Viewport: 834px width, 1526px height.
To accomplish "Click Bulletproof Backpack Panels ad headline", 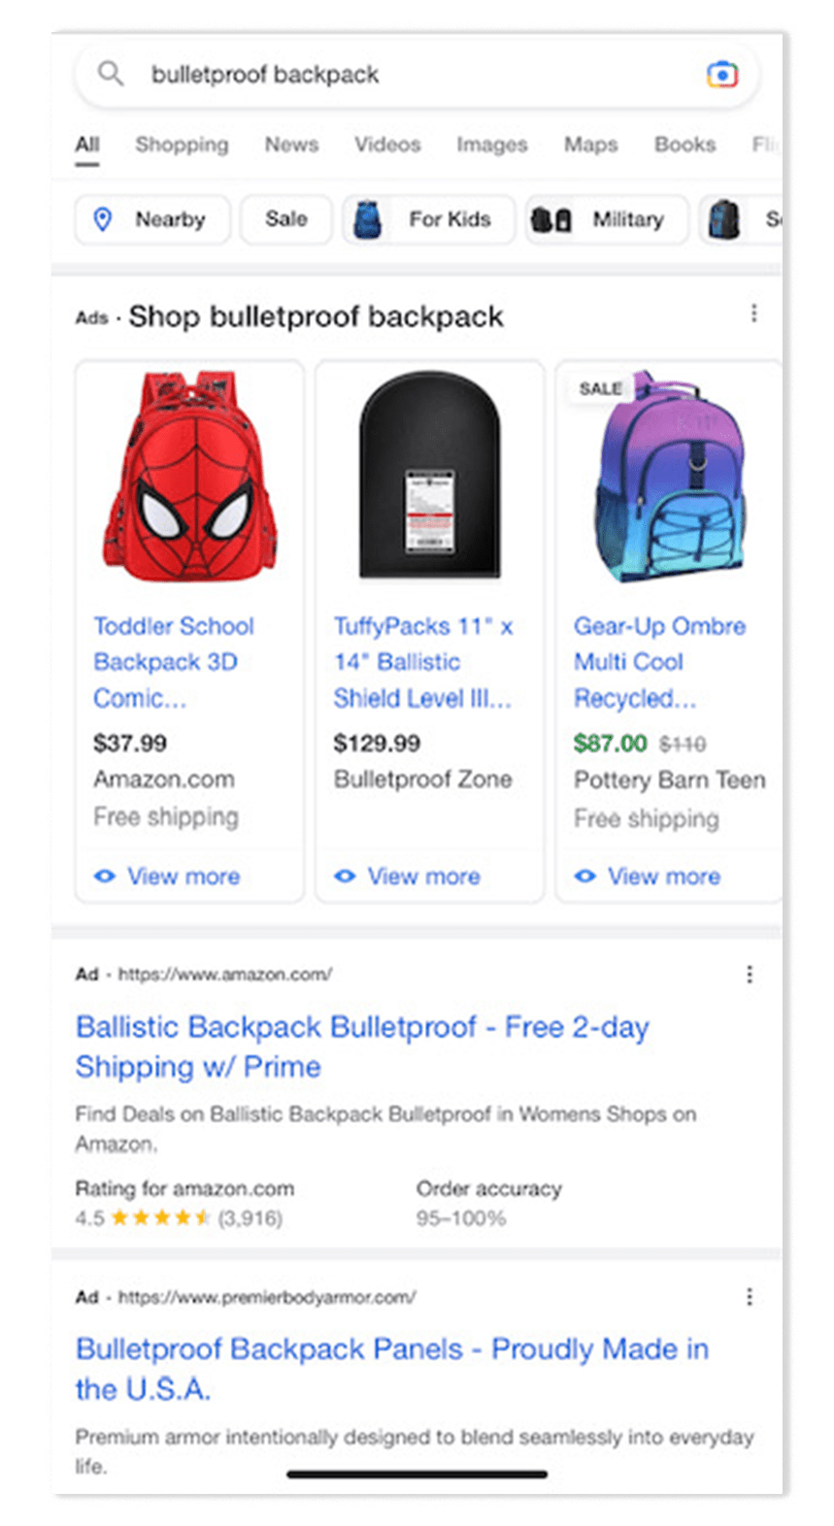I will pos(391,1369).
